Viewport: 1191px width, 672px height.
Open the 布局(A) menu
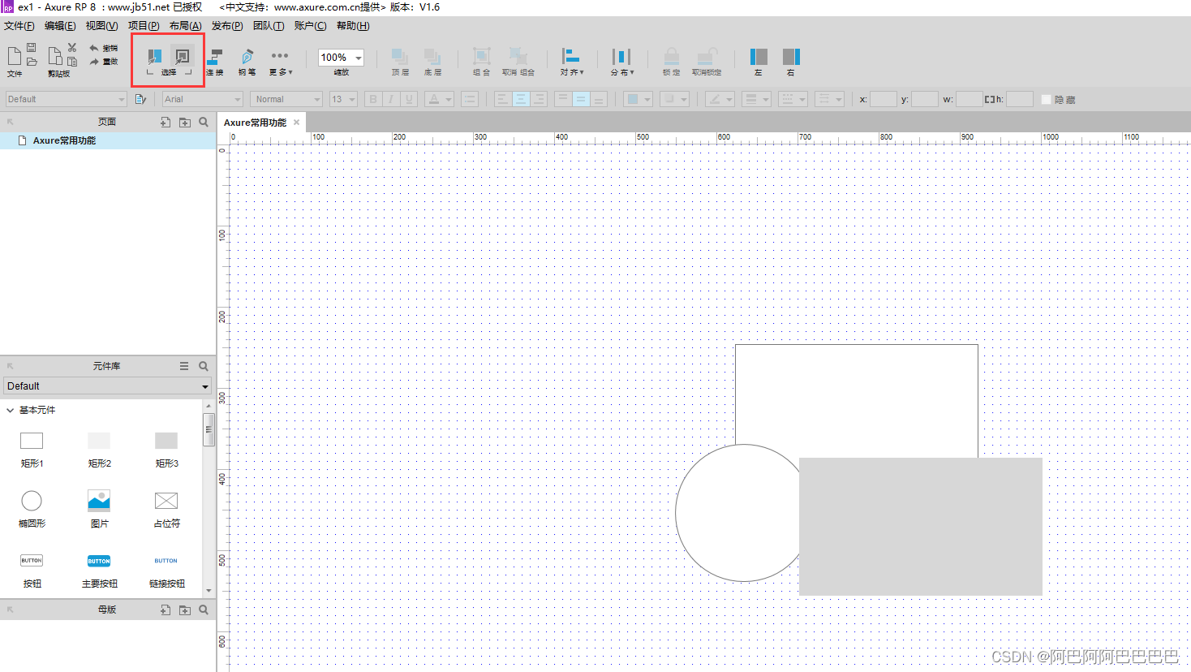(186, 26)
